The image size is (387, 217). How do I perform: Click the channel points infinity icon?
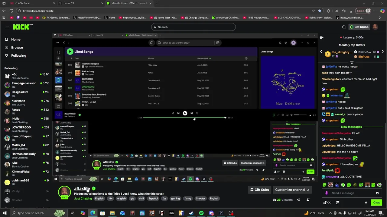(327, 203)
